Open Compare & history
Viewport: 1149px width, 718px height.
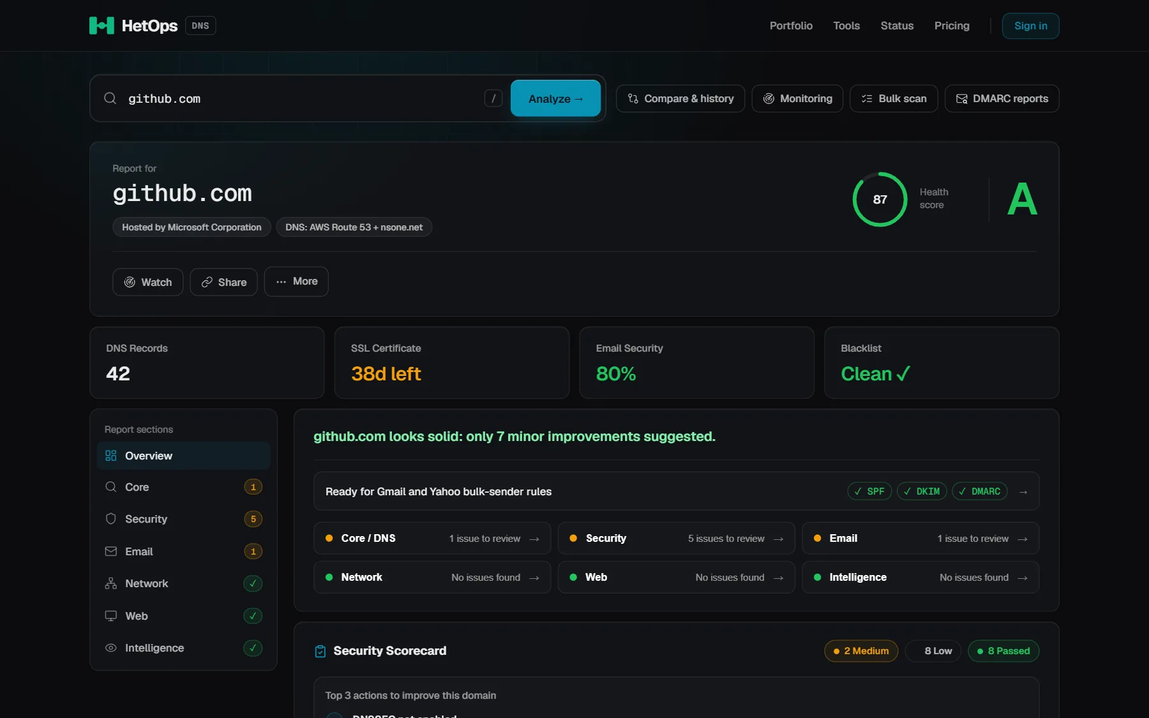tap(680, 98)
